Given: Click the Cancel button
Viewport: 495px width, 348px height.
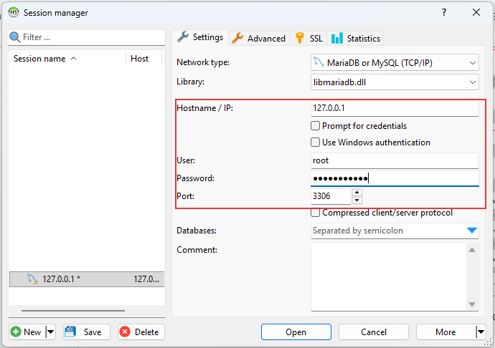Looking at the screenshot, I should [x=373, y=332].
